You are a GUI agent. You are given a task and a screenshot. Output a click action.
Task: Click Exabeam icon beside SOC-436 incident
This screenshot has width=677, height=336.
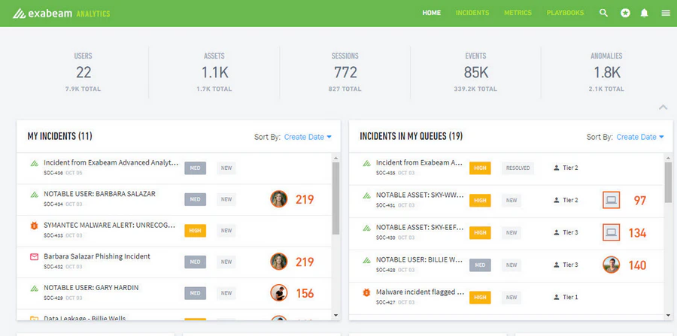pos(34,163)
